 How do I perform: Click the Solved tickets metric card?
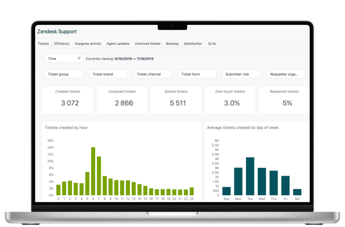click(176, 100)
